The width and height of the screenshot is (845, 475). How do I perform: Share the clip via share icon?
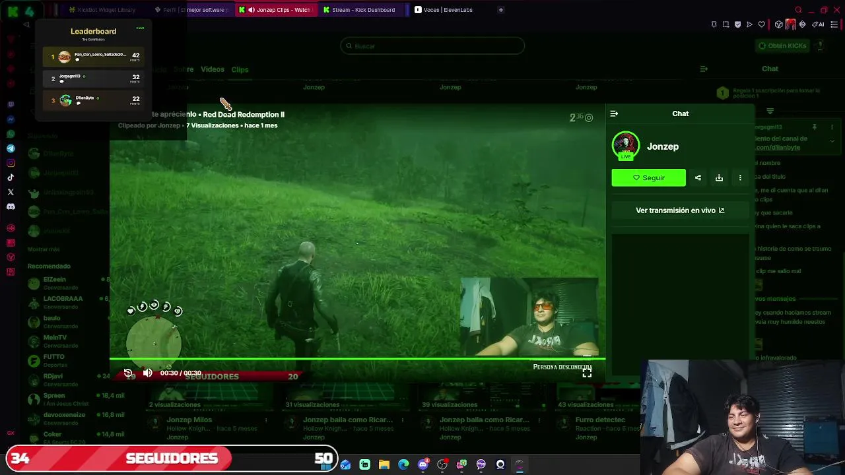tap(698, 177)
